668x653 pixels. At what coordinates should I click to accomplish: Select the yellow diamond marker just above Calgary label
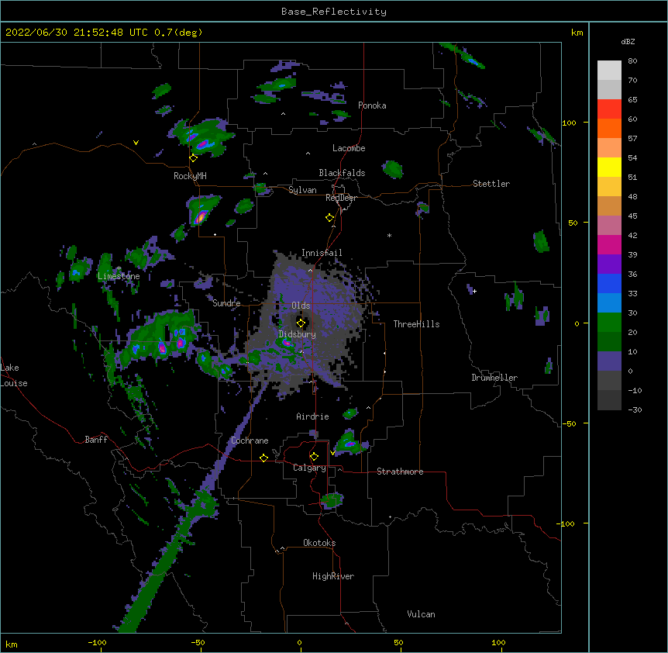(314, 457)
